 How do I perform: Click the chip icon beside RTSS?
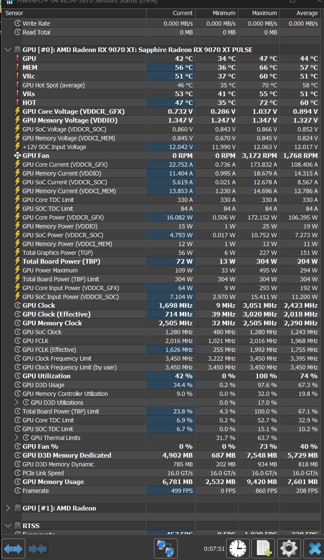pos(18,526)
